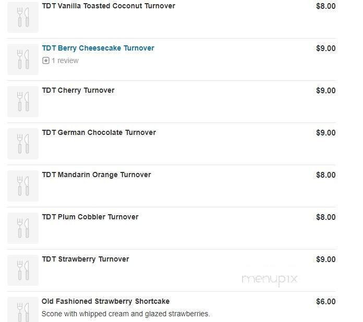Click TDT Plum Cobbler Turnover title

tap(90, 217)
